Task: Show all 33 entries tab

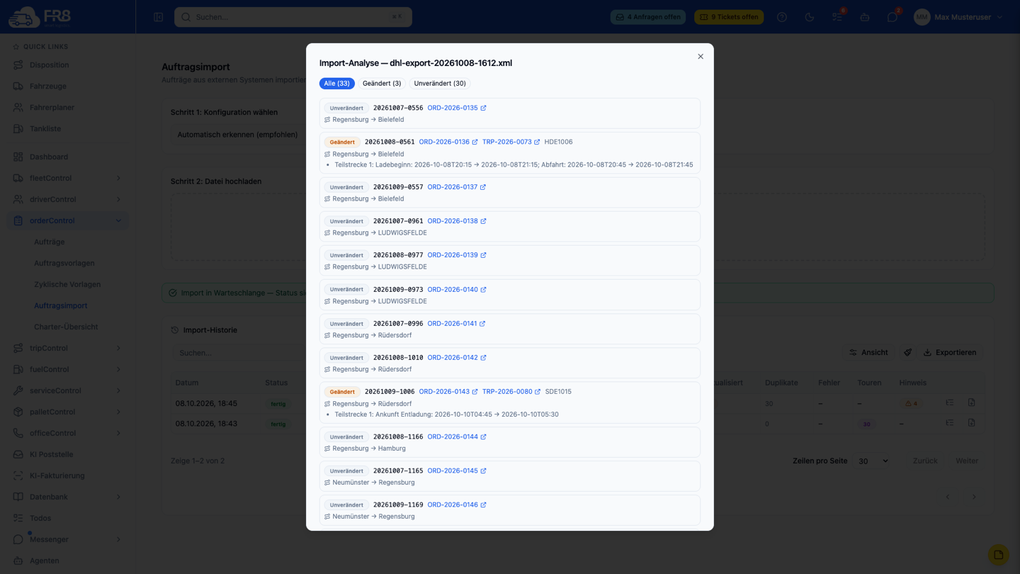Action: (x=337, y=84)
